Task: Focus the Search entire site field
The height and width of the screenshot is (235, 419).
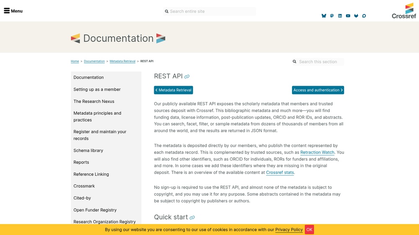Action: (209, 11)
